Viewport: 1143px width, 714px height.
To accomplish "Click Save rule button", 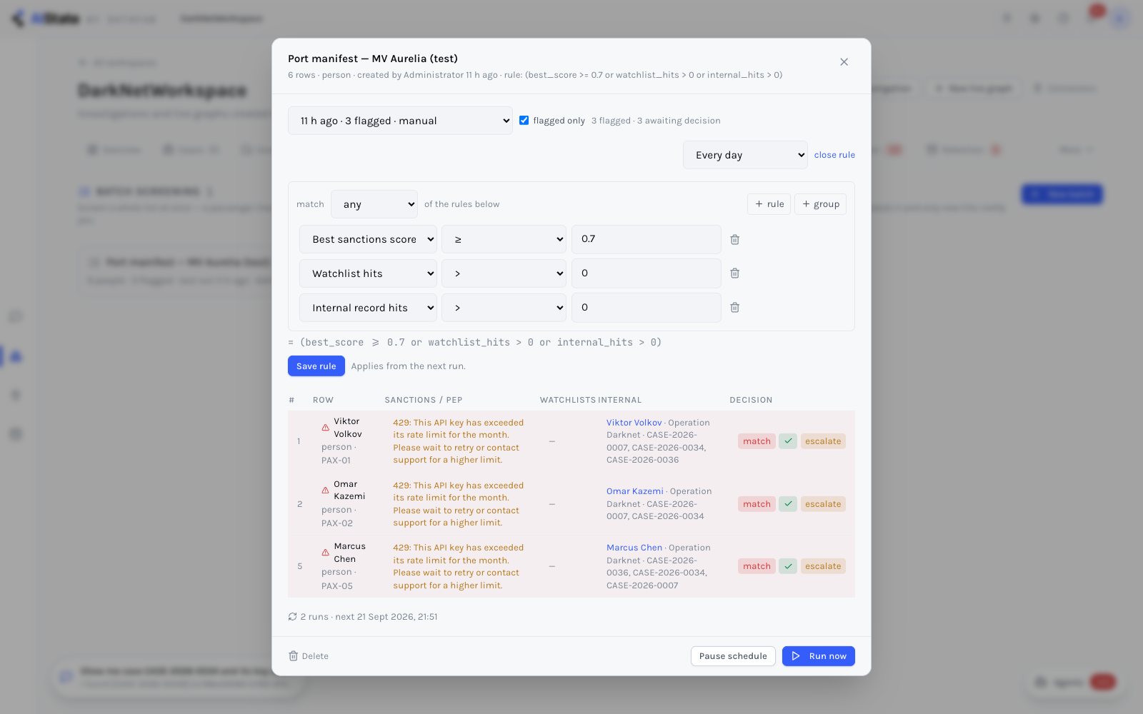I will coord(316,366).
